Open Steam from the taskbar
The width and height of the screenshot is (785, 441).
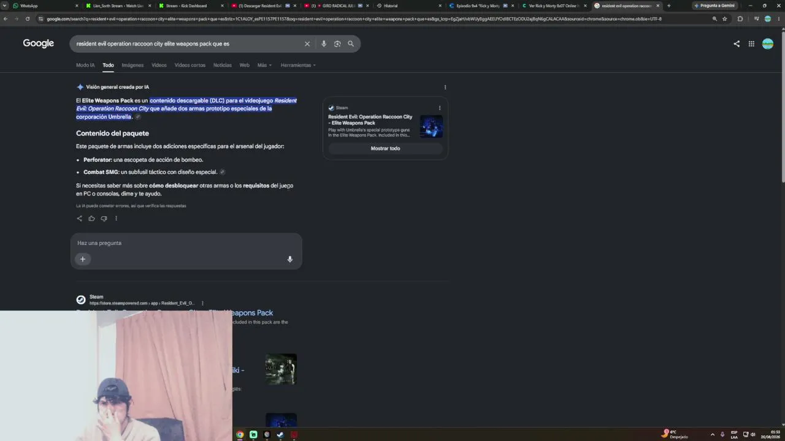(280, 434)
